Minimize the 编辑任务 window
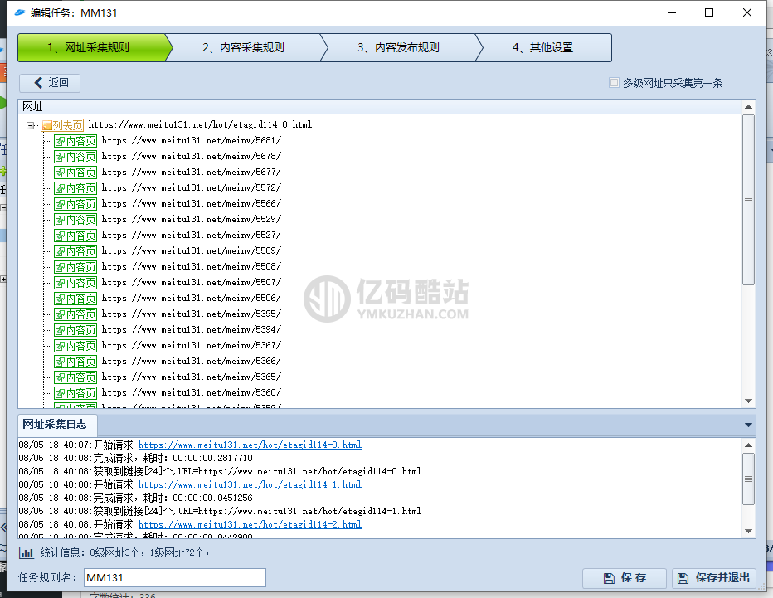Image resolution: width=773 pixels, height=598 pixels. (x=672, y=12)
